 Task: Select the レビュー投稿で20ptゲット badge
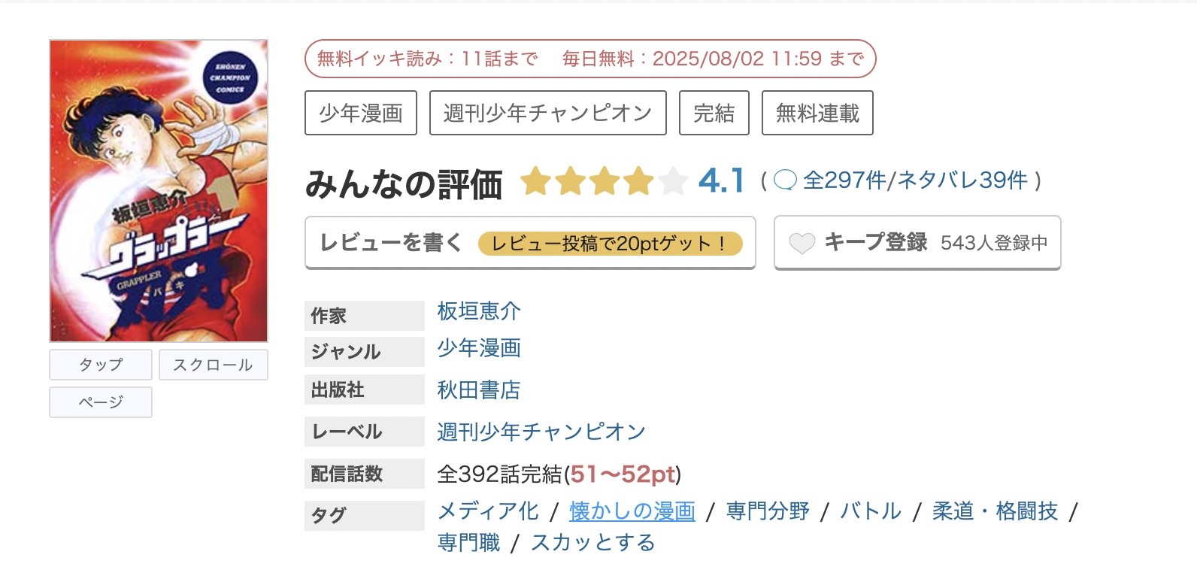coord(611,242)
